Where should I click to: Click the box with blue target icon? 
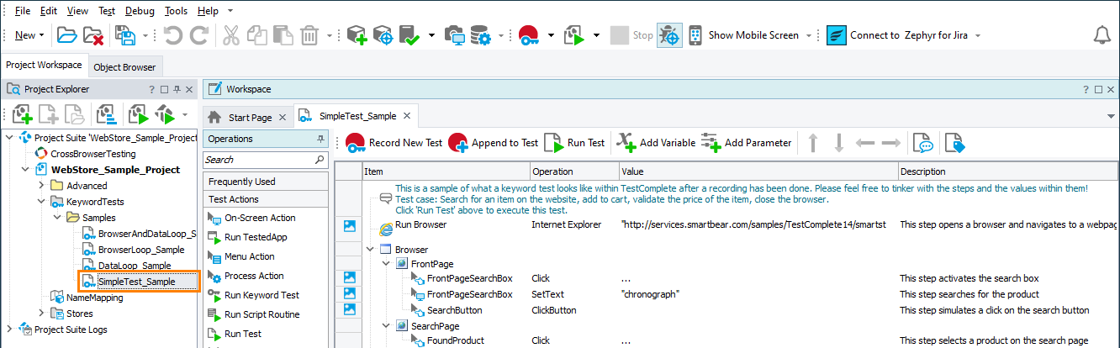(x=383, y=35)
